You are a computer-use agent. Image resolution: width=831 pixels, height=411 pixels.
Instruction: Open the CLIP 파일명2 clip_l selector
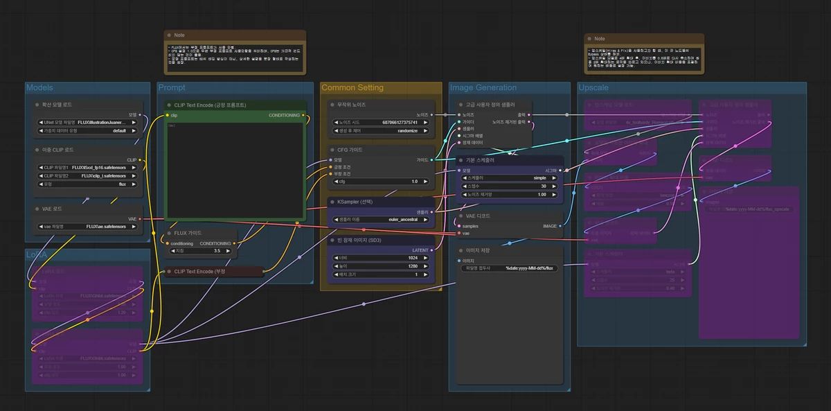(87, 175)
